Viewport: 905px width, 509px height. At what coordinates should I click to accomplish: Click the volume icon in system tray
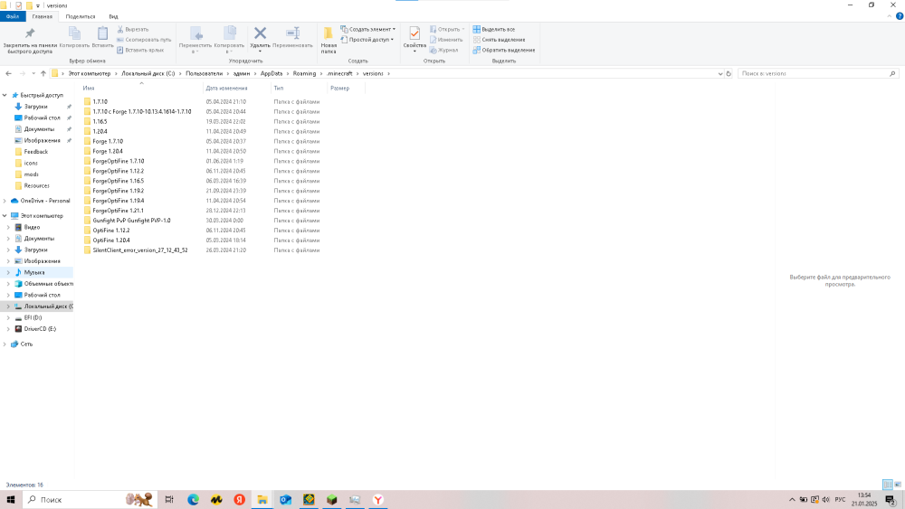(826, 499)
